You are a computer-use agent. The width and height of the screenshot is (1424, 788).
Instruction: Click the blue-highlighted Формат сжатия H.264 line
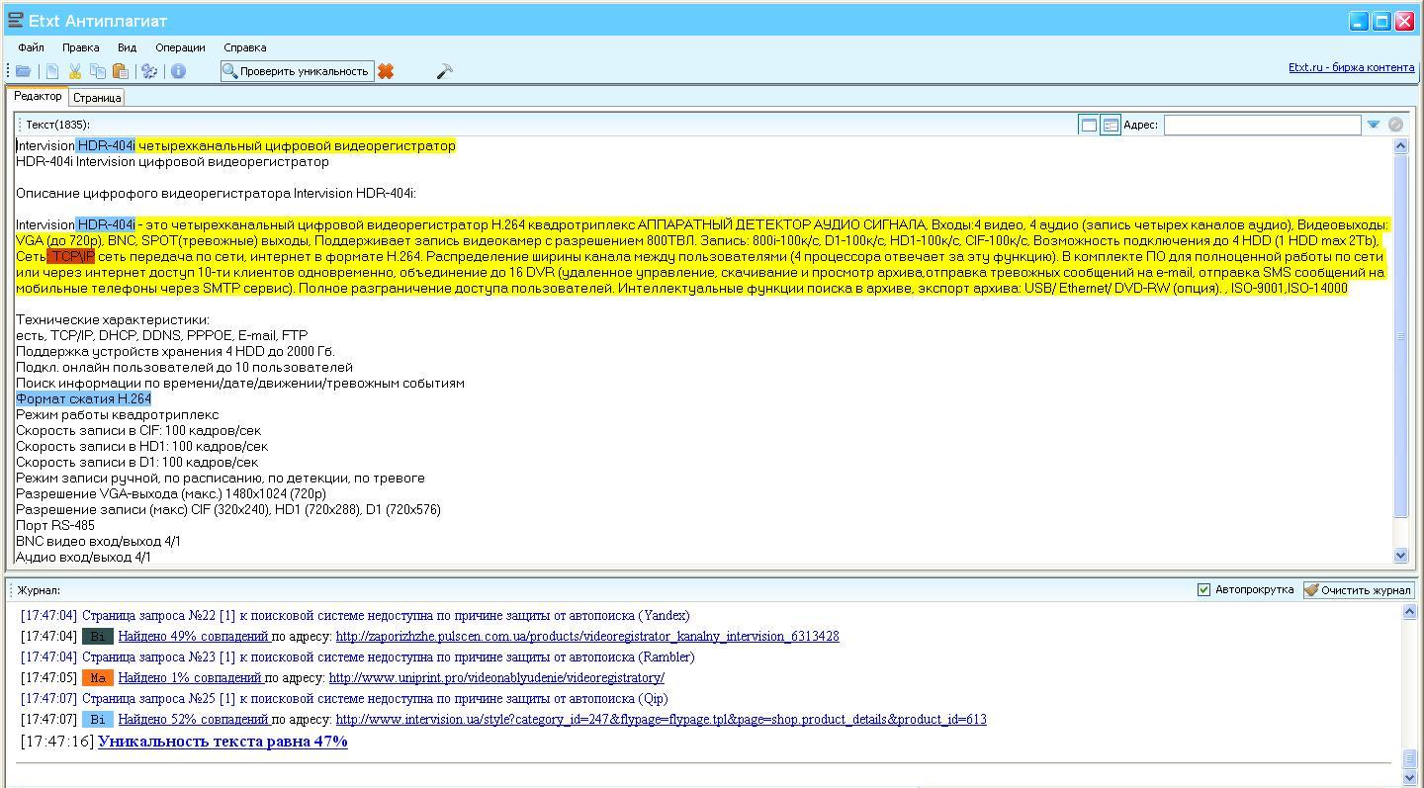(83, 399)
